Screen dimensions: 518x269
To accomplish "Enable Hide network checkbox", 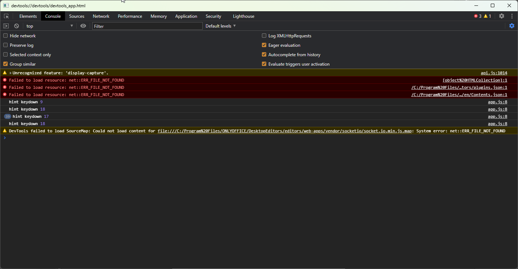I will [x=5, y=36].
